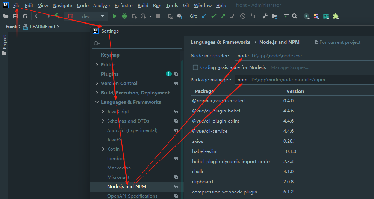Screen dimensions: 374x199
Task: Open settings via the wrench icon
Action: [x=265, y=16]
